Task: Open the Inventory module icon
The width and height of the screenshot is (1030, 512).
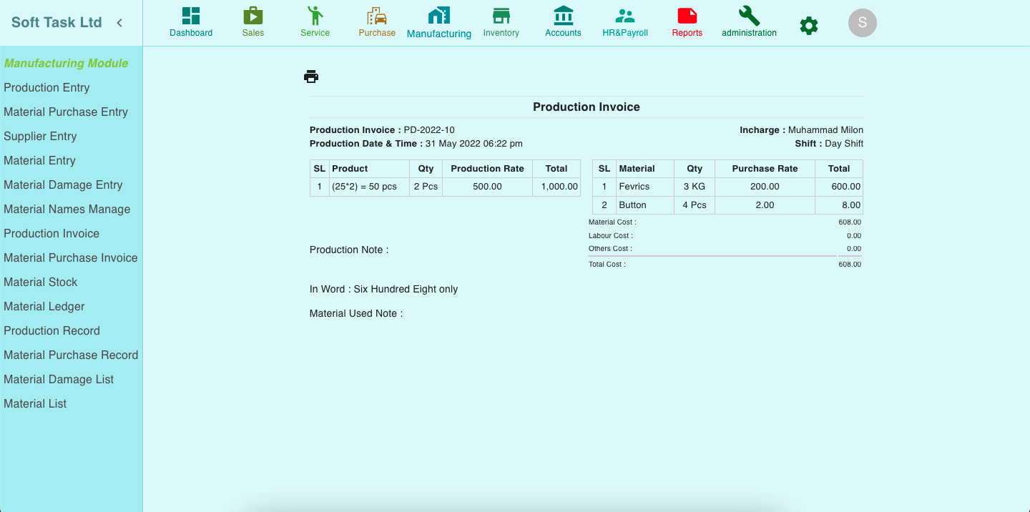Action: point(501,16)
